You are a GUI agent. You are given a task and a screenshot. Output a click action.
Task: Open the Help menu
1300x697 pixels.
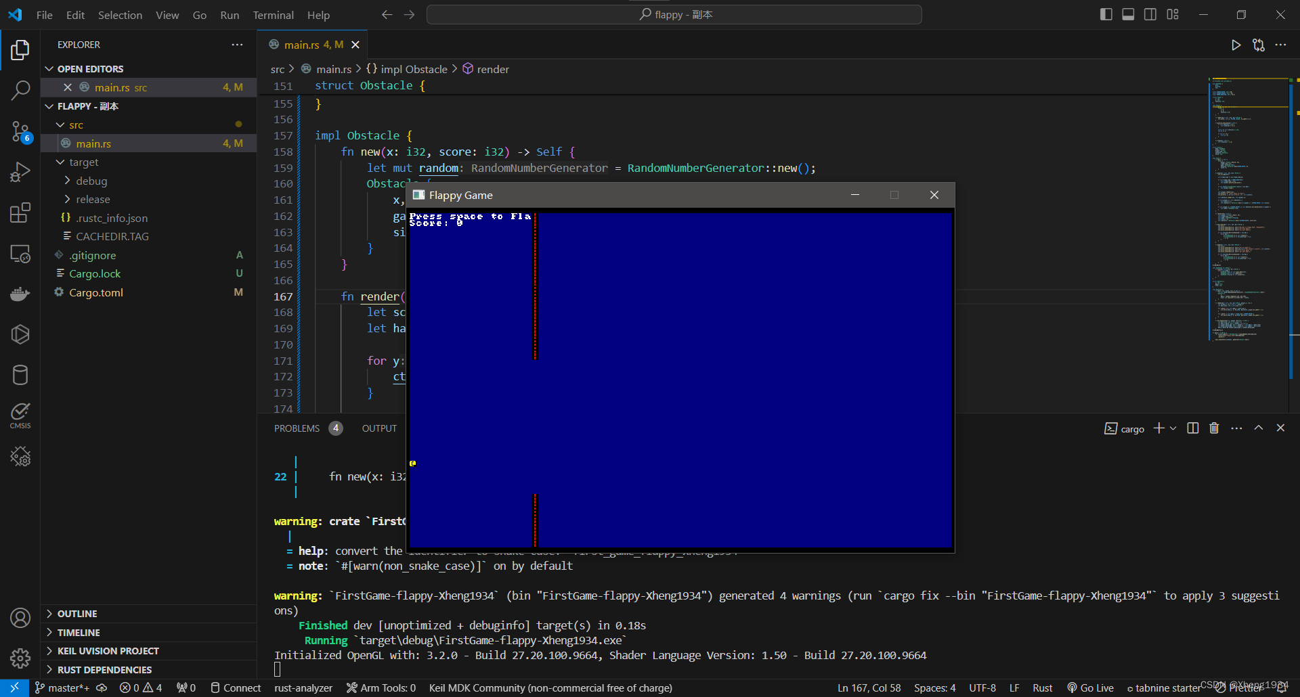coord(318,15)
